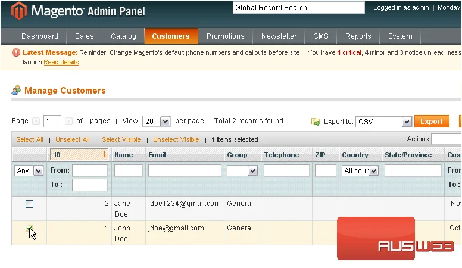Click the Select Visible link
The width and height of the screenshot is (462, 268).
[121, 139]
